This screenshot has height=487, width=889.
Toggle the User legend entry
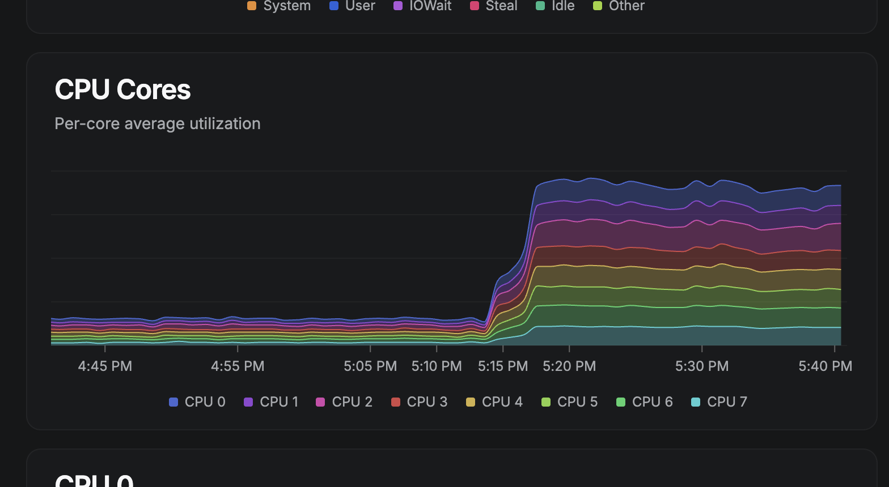point(352,6)
